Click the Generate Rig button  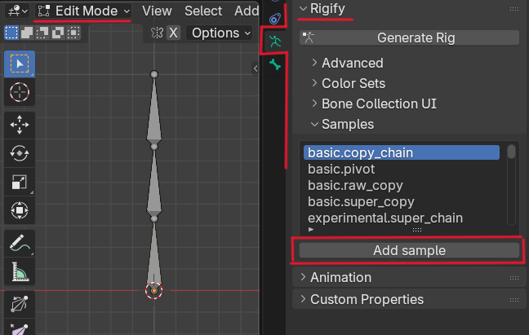click(x=416, y=37)
